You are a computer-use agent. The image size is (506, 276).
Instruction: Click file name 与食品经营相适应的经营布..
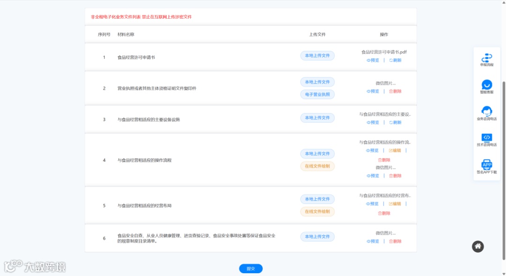tap(385, 195)
